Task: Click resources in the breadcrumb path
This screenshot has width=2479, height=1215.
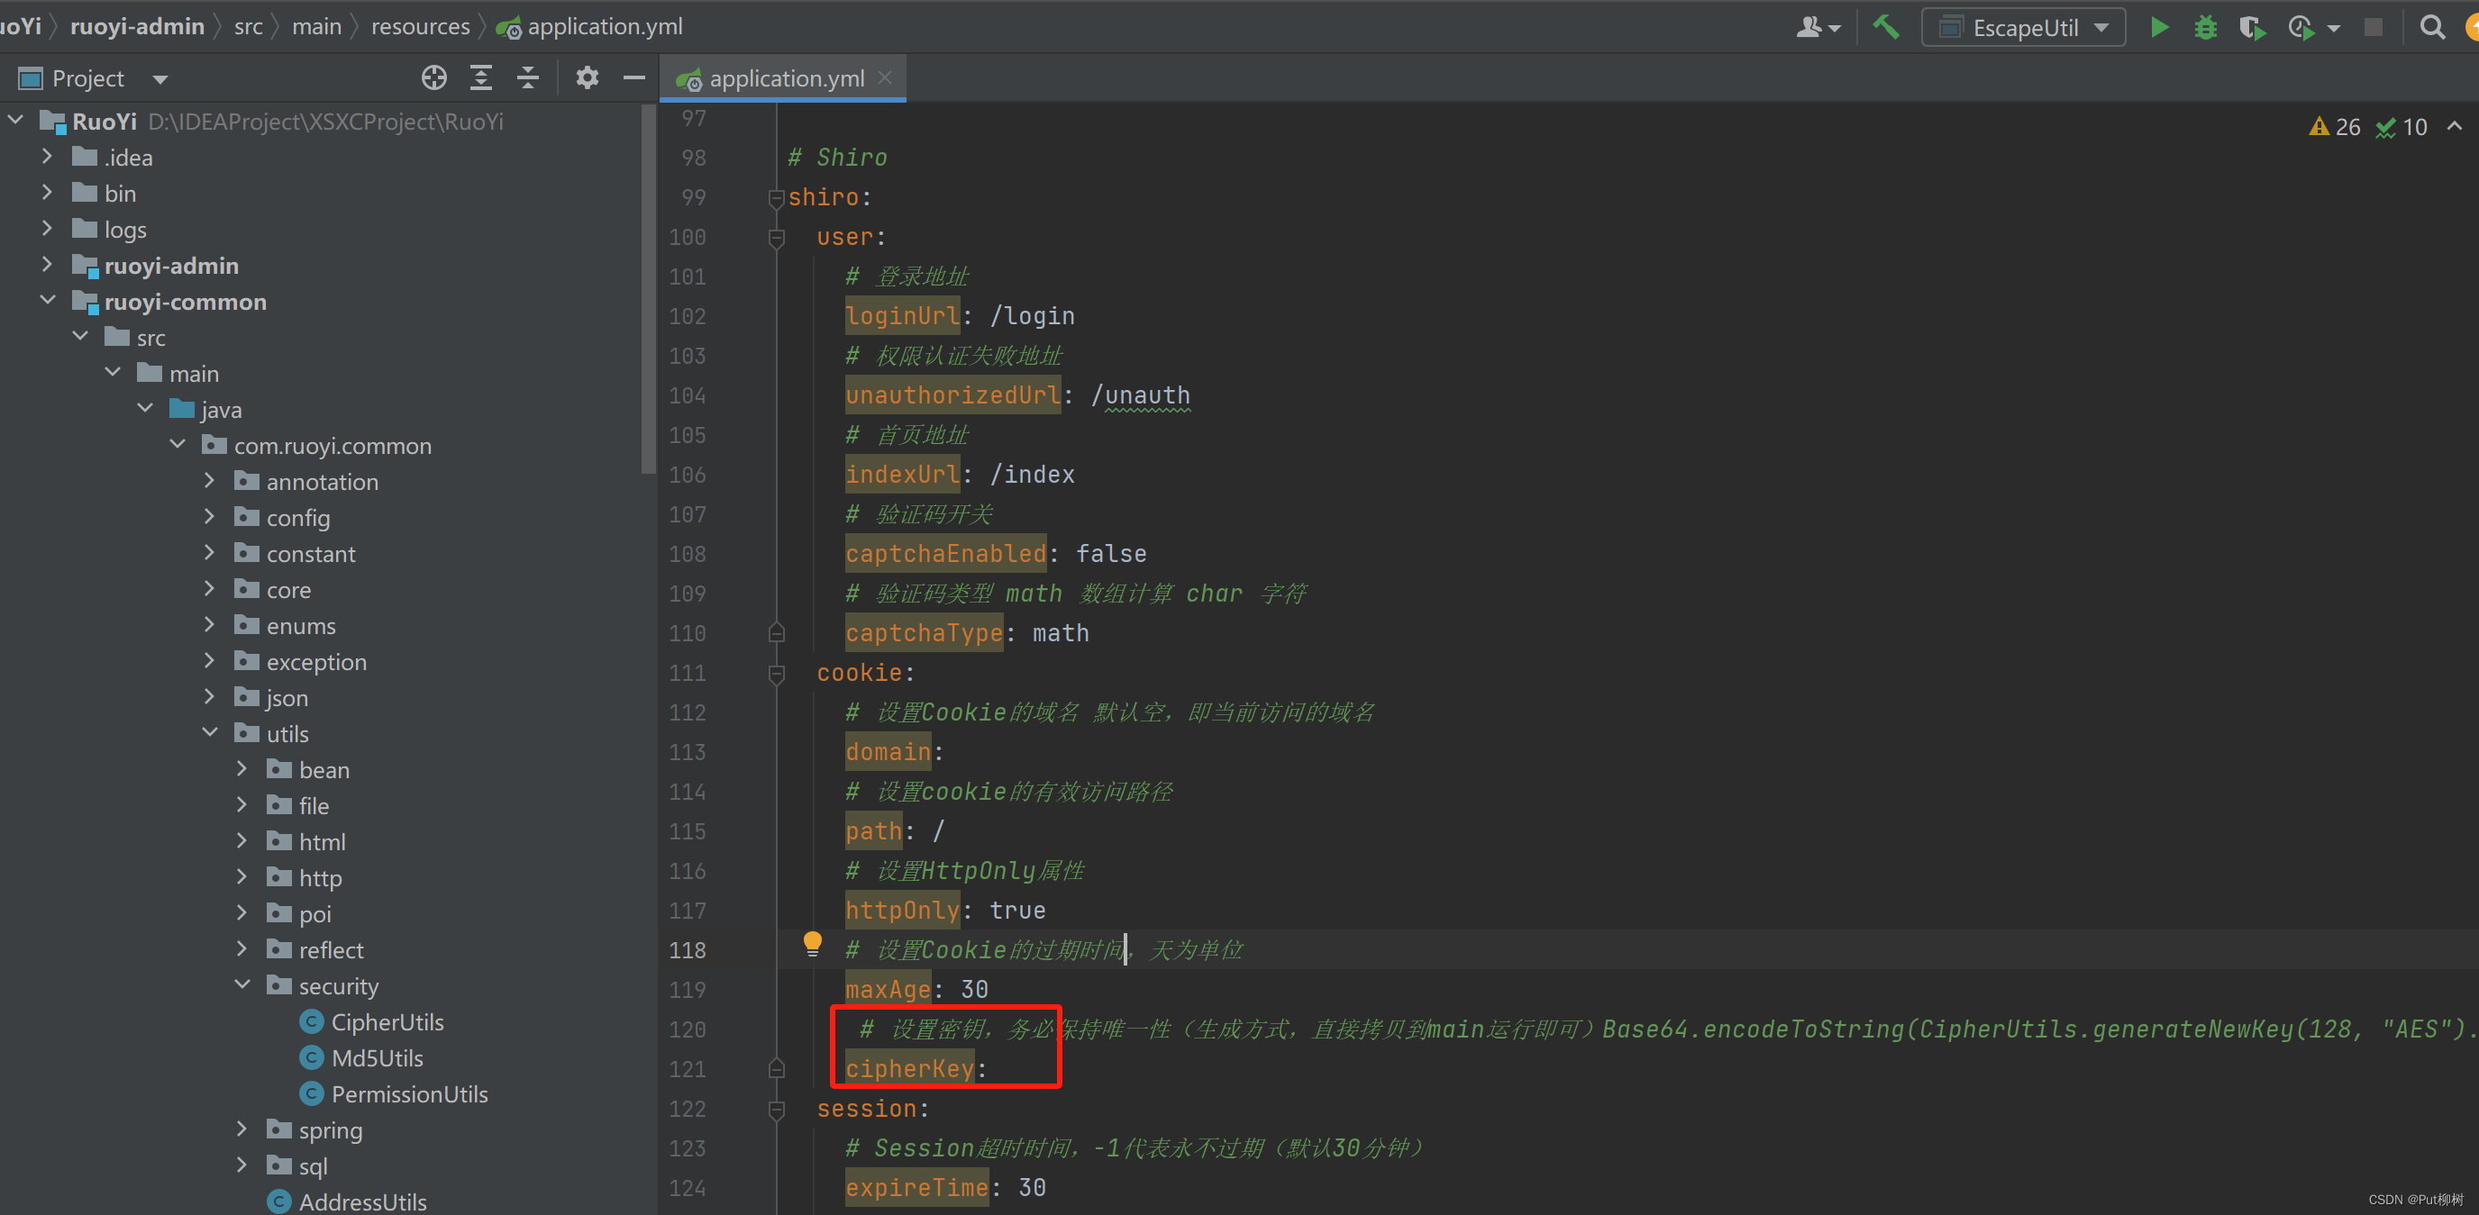Action: point(421,27)
